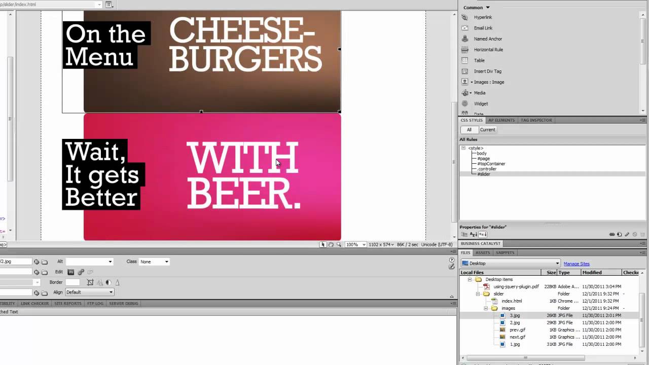
Task: Apply the Sharpen image tool
Action: 117,282
